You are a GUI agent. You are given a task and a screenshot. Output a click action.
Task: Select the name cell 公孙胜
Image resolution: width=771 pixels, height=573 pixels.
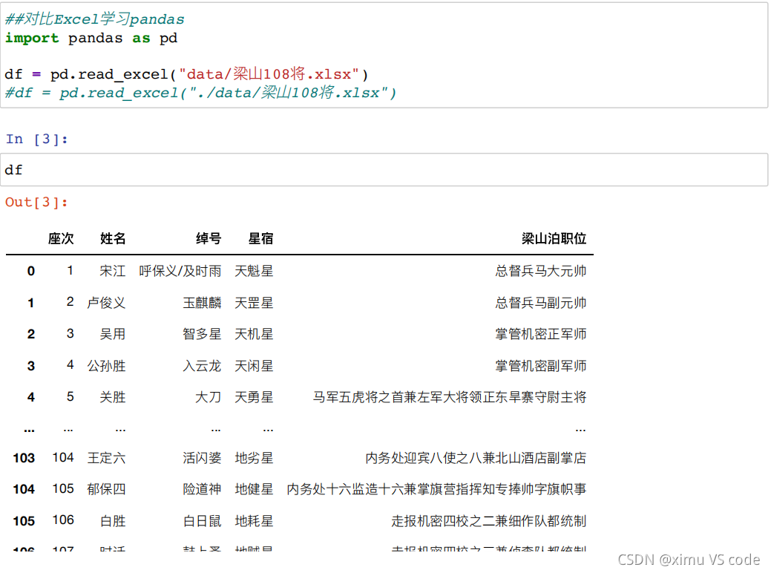[106, 366]
